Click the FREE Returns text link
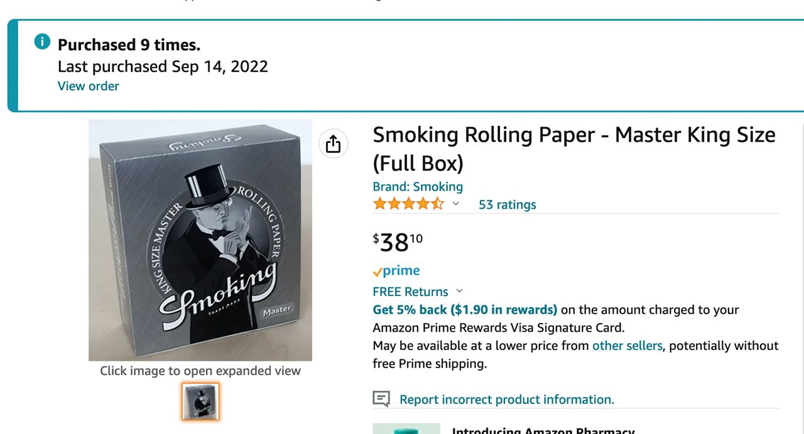The image size is (804, 434). (x=410, y=292)
